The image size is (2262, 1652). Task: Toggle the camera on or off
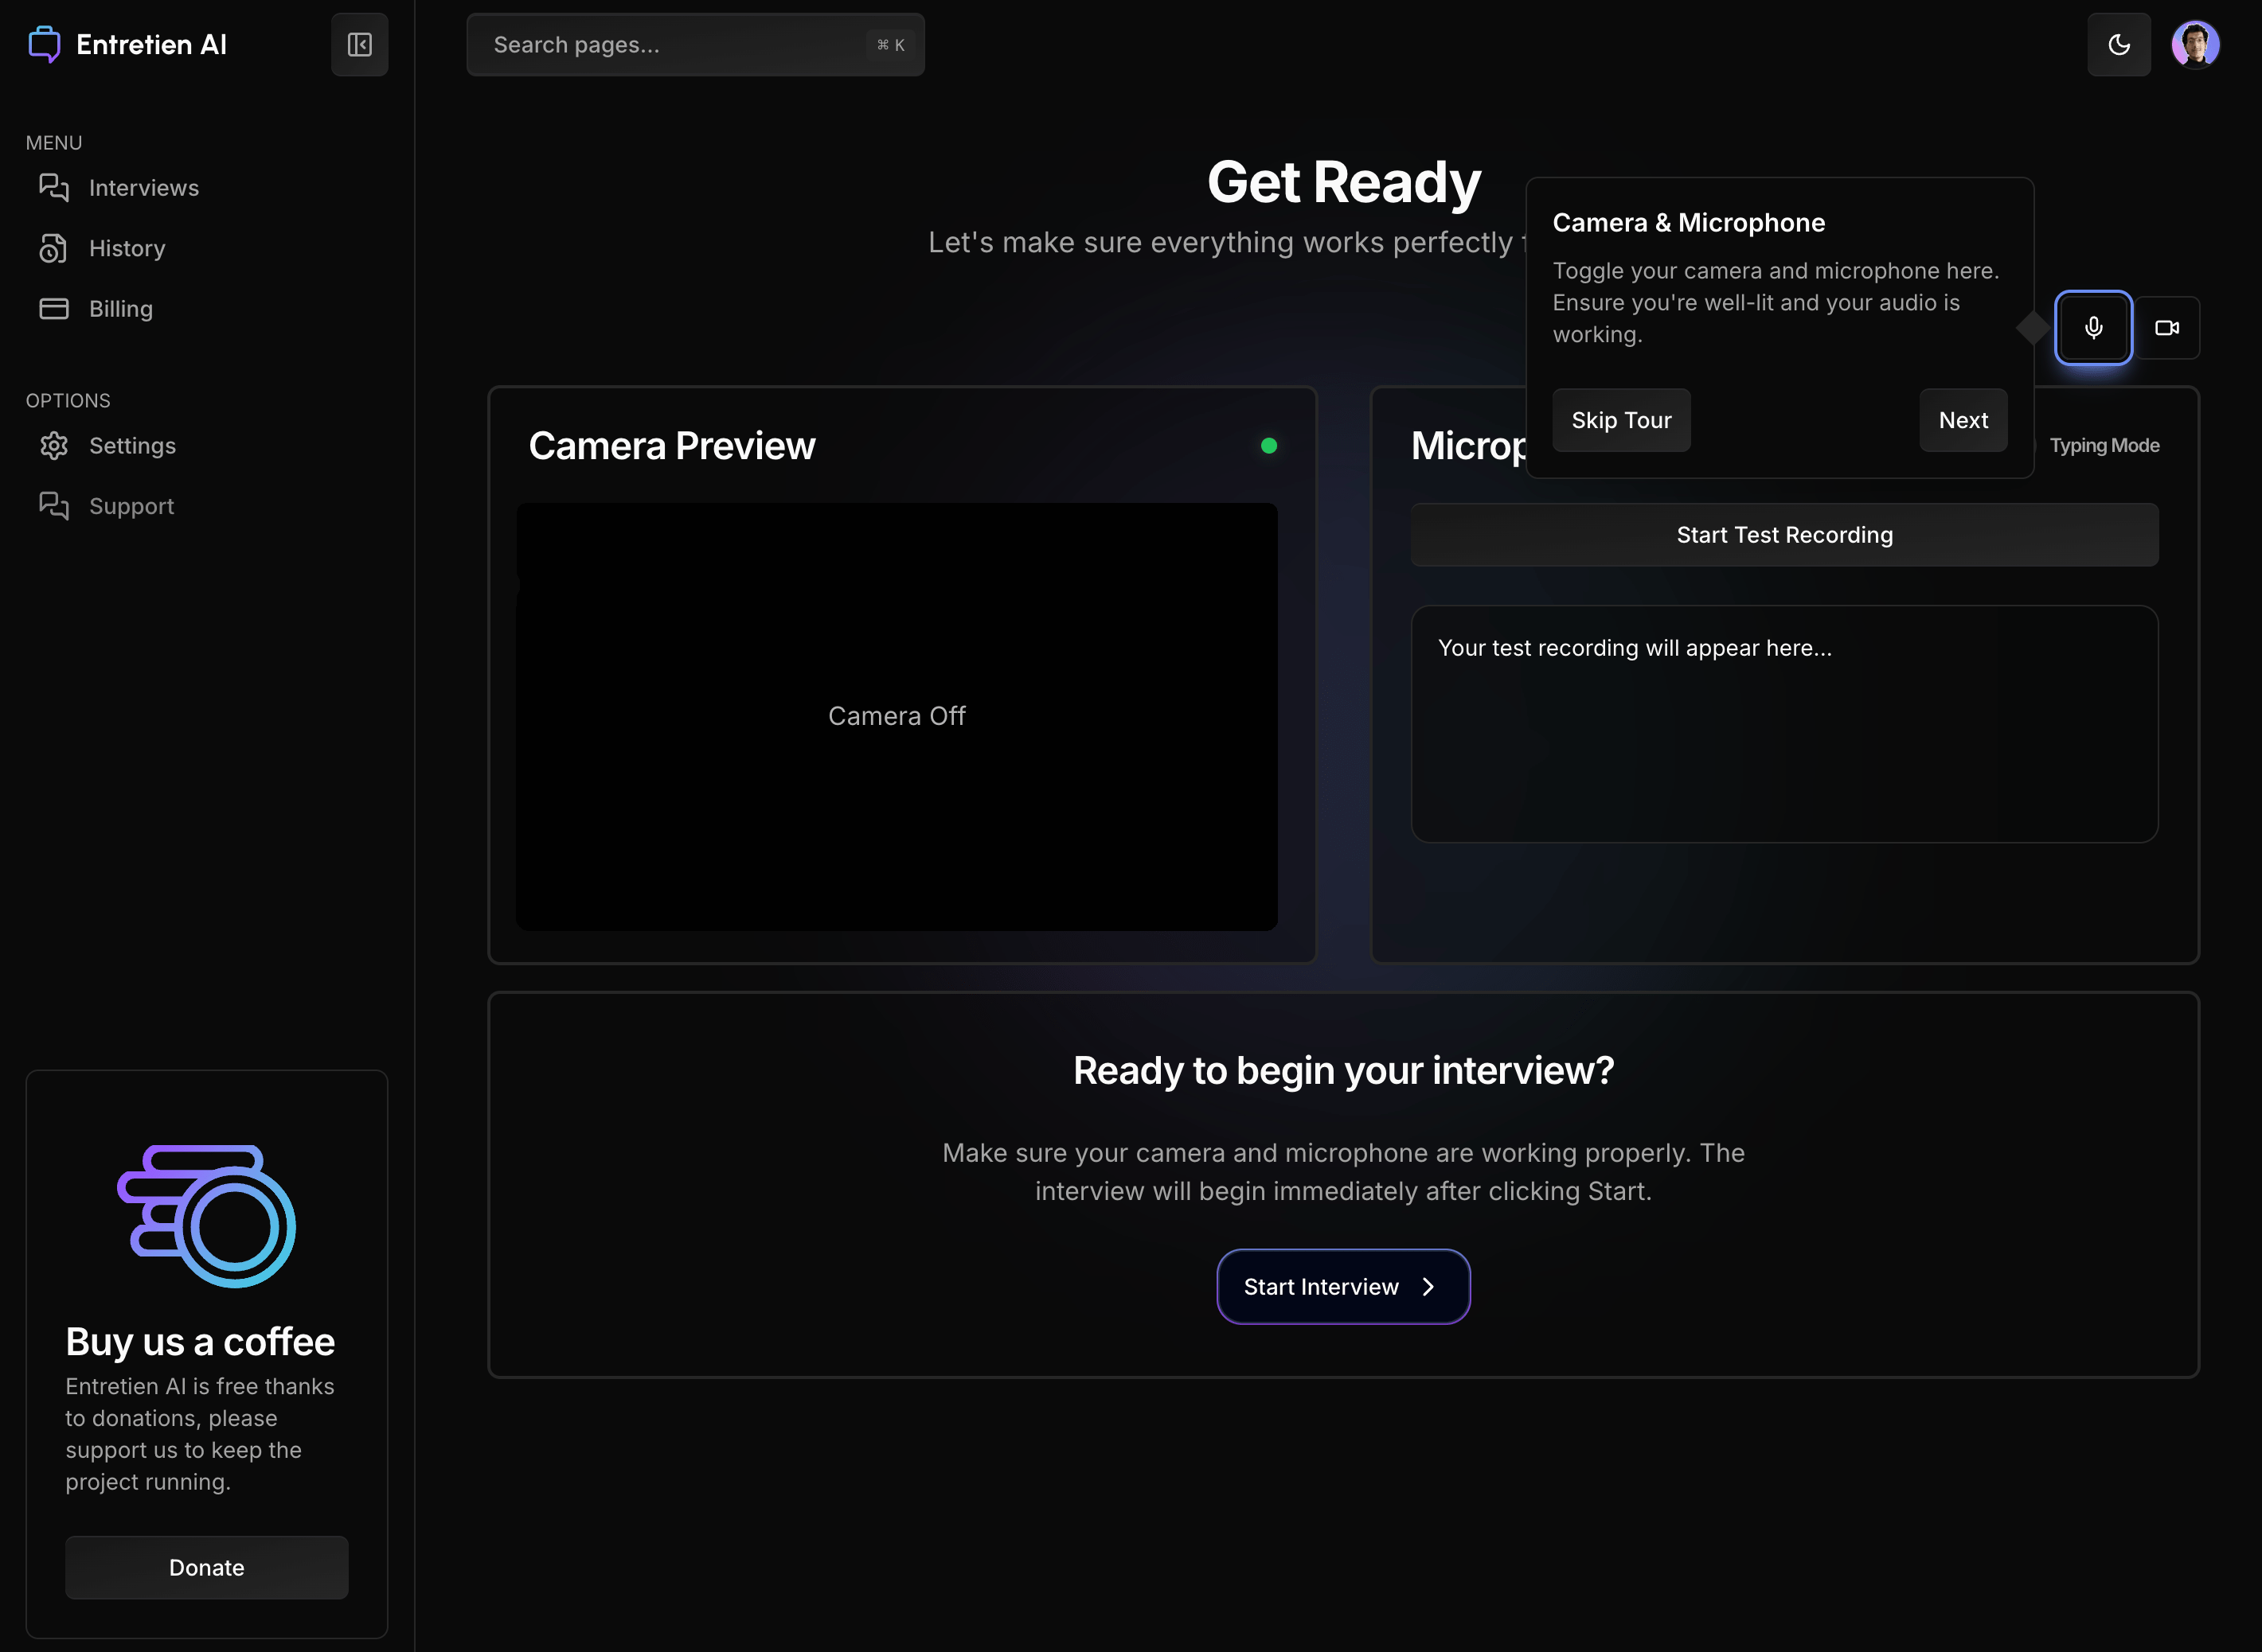(x=2167, y=328)
